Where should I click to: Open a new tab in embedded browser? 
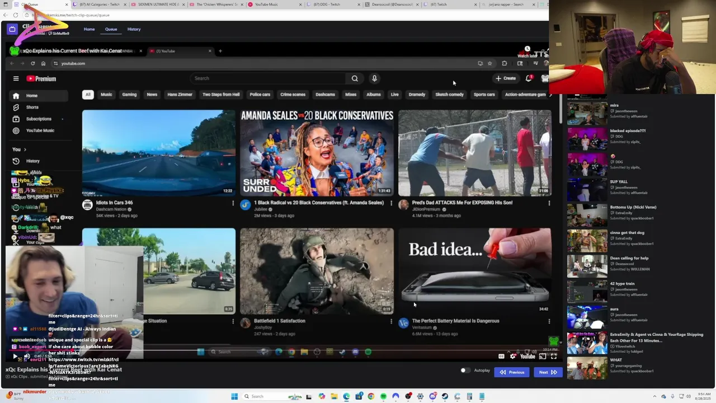point(220,51)
